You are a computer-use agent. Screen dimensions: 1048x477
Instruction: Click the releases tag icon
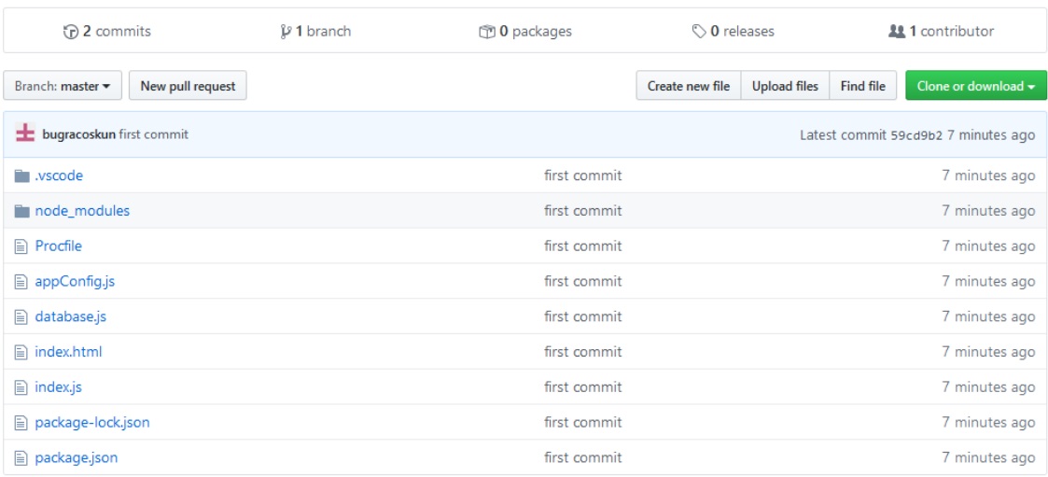pyautogui.click(x=699, y=32)
